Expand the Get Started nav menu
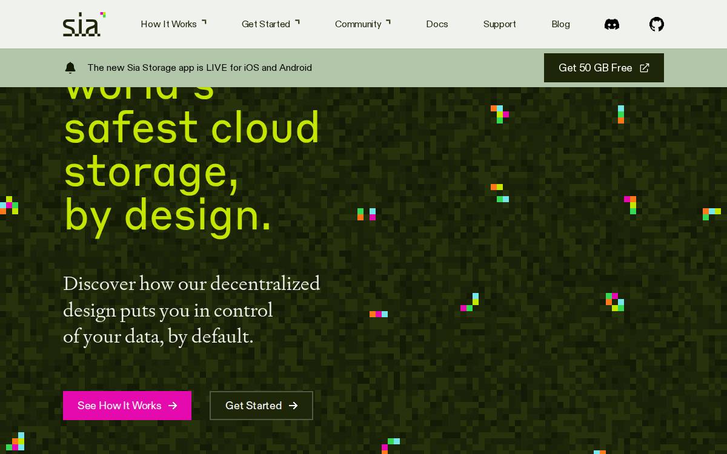Screen dimensions: 727x454 pos(271,24)
